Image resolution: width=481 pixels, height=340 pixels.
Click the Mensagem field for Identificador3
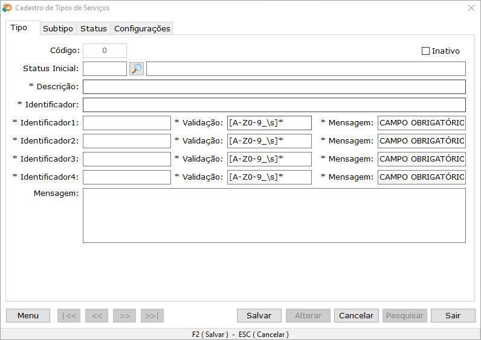[x=422, y=159]
